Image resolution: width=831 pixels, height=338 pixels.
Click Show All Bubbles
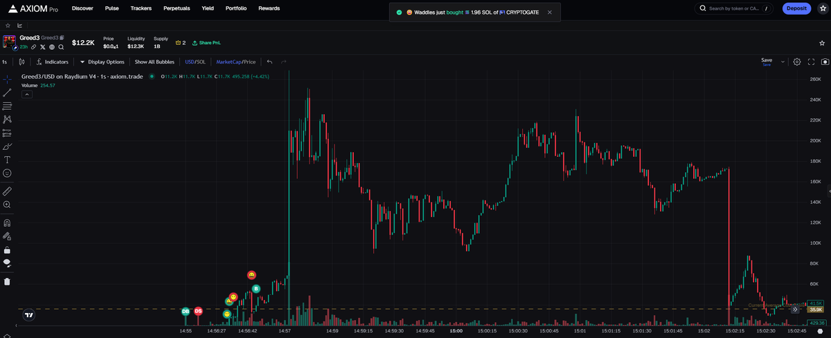pos(154,62)
